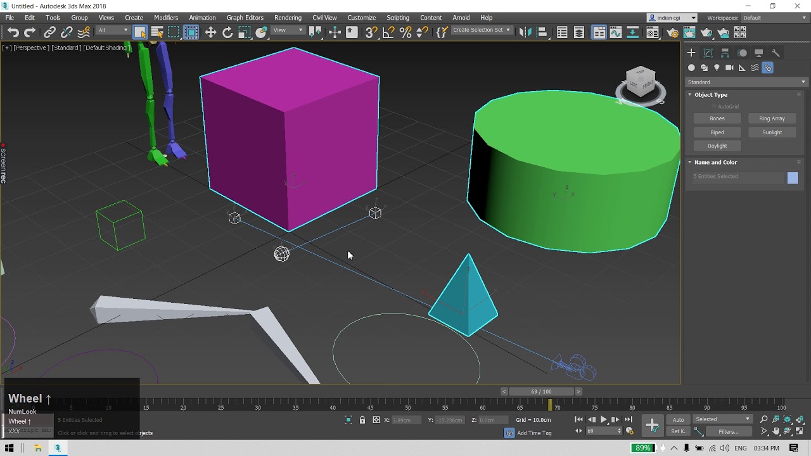Toggle the Selection Lock padlock

pos(362,420)
